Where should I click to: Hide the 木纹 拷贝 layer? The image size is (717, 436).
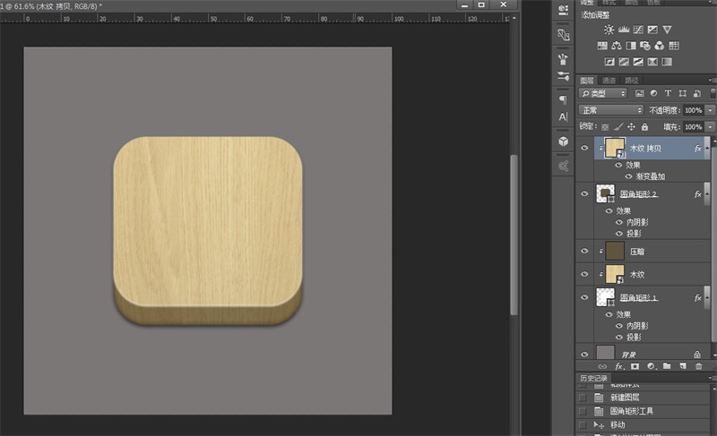(584, 149)
